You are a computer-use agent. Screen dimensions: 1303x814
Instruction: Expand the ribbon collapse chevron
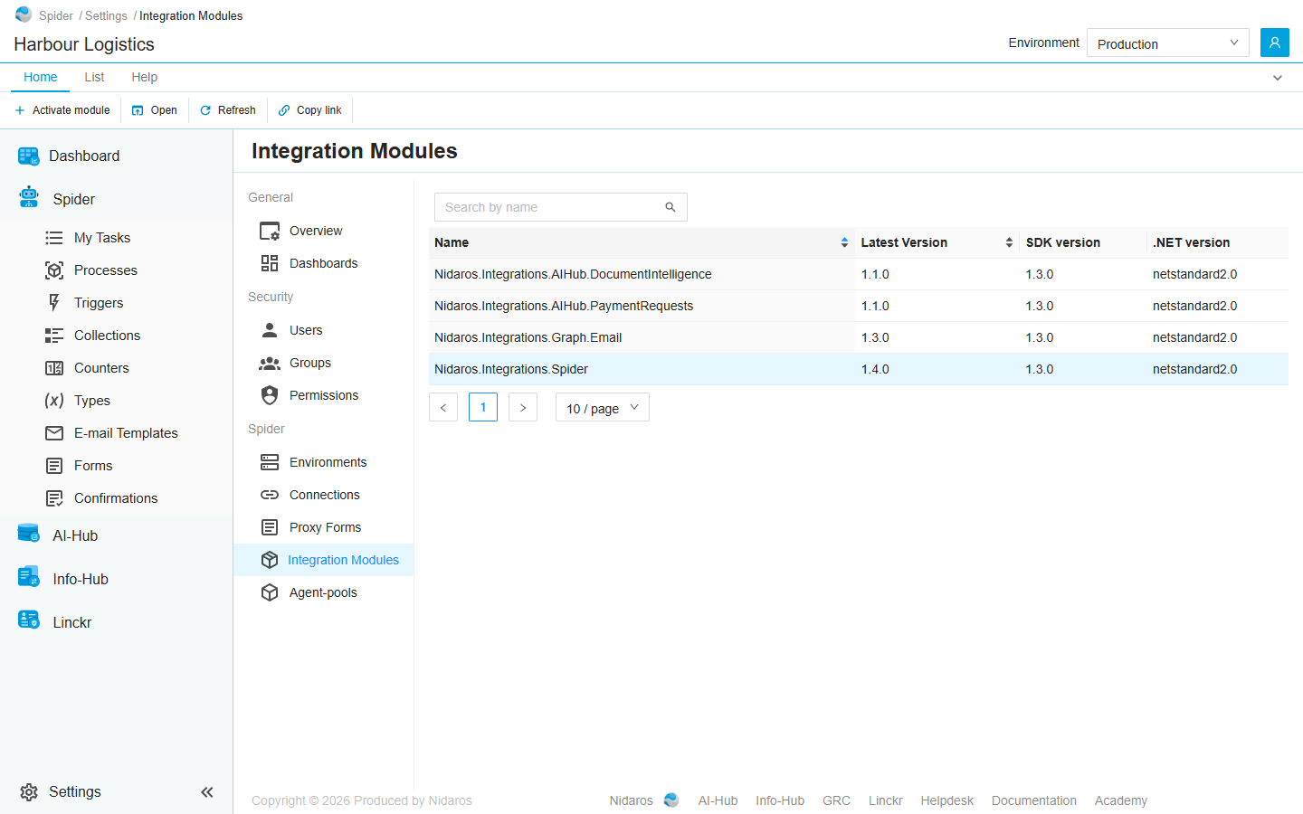[x=1278, y=78]
